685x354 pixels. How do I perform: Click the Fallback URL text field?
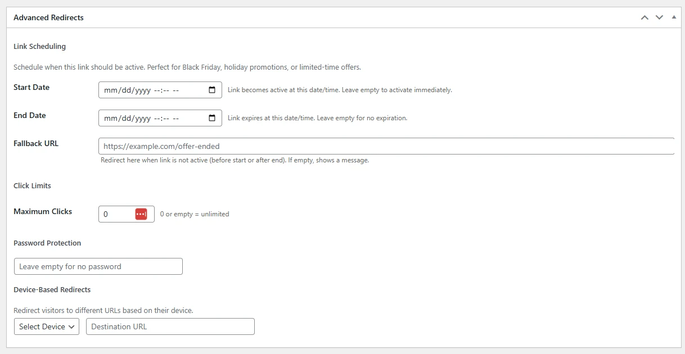click(337, 146)
